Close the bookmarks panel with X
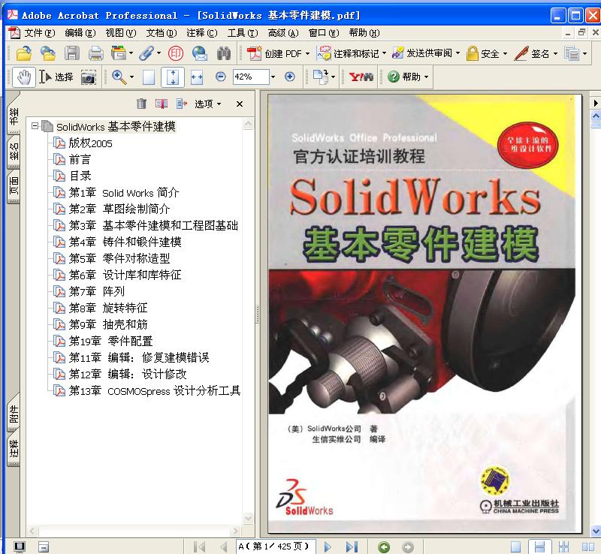This screenshot has width=601, height=554. [x=240, y=104]
